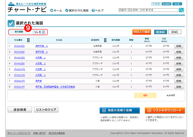The width and height of the screenshot is (193, 137).
Task: Select the ENC tab
Action: (175, 32)
